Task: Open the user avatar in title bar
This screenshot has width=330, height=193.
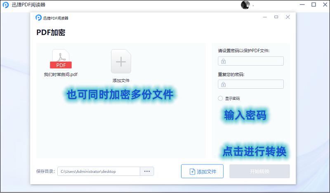Action: click(245, 5)
